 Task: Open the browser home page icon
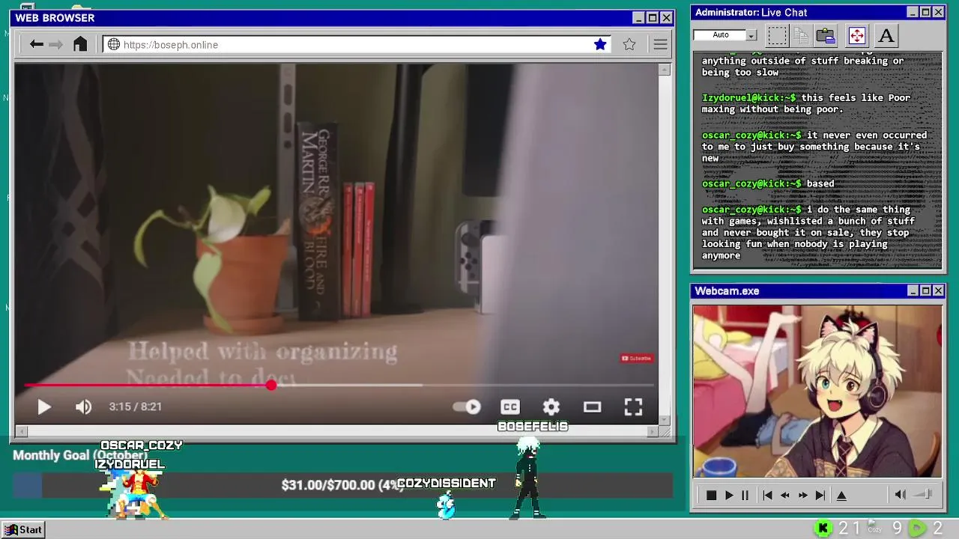(80, 44)
